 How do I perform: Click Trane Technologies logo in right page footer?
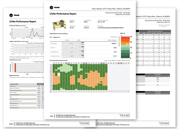[164, 124]
